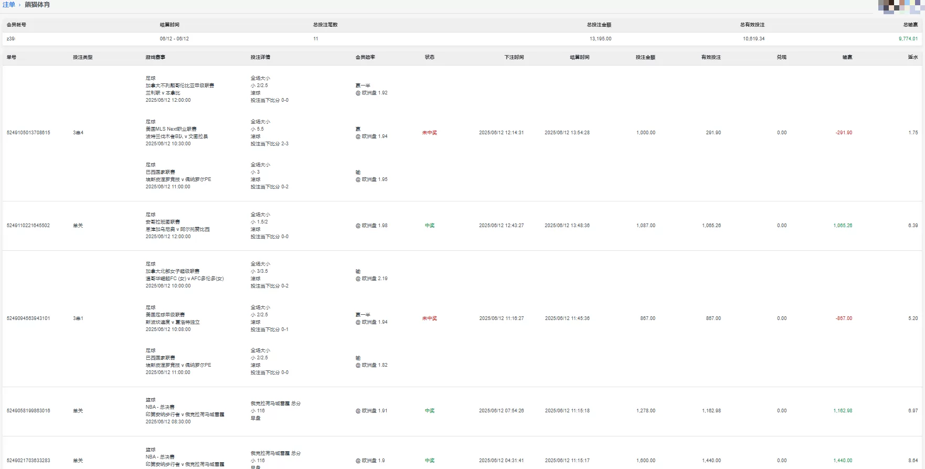Viewport: 925px width, 469px height.
Task: Click the 总投注金额 summary header
Action: [x=599, y=25]
